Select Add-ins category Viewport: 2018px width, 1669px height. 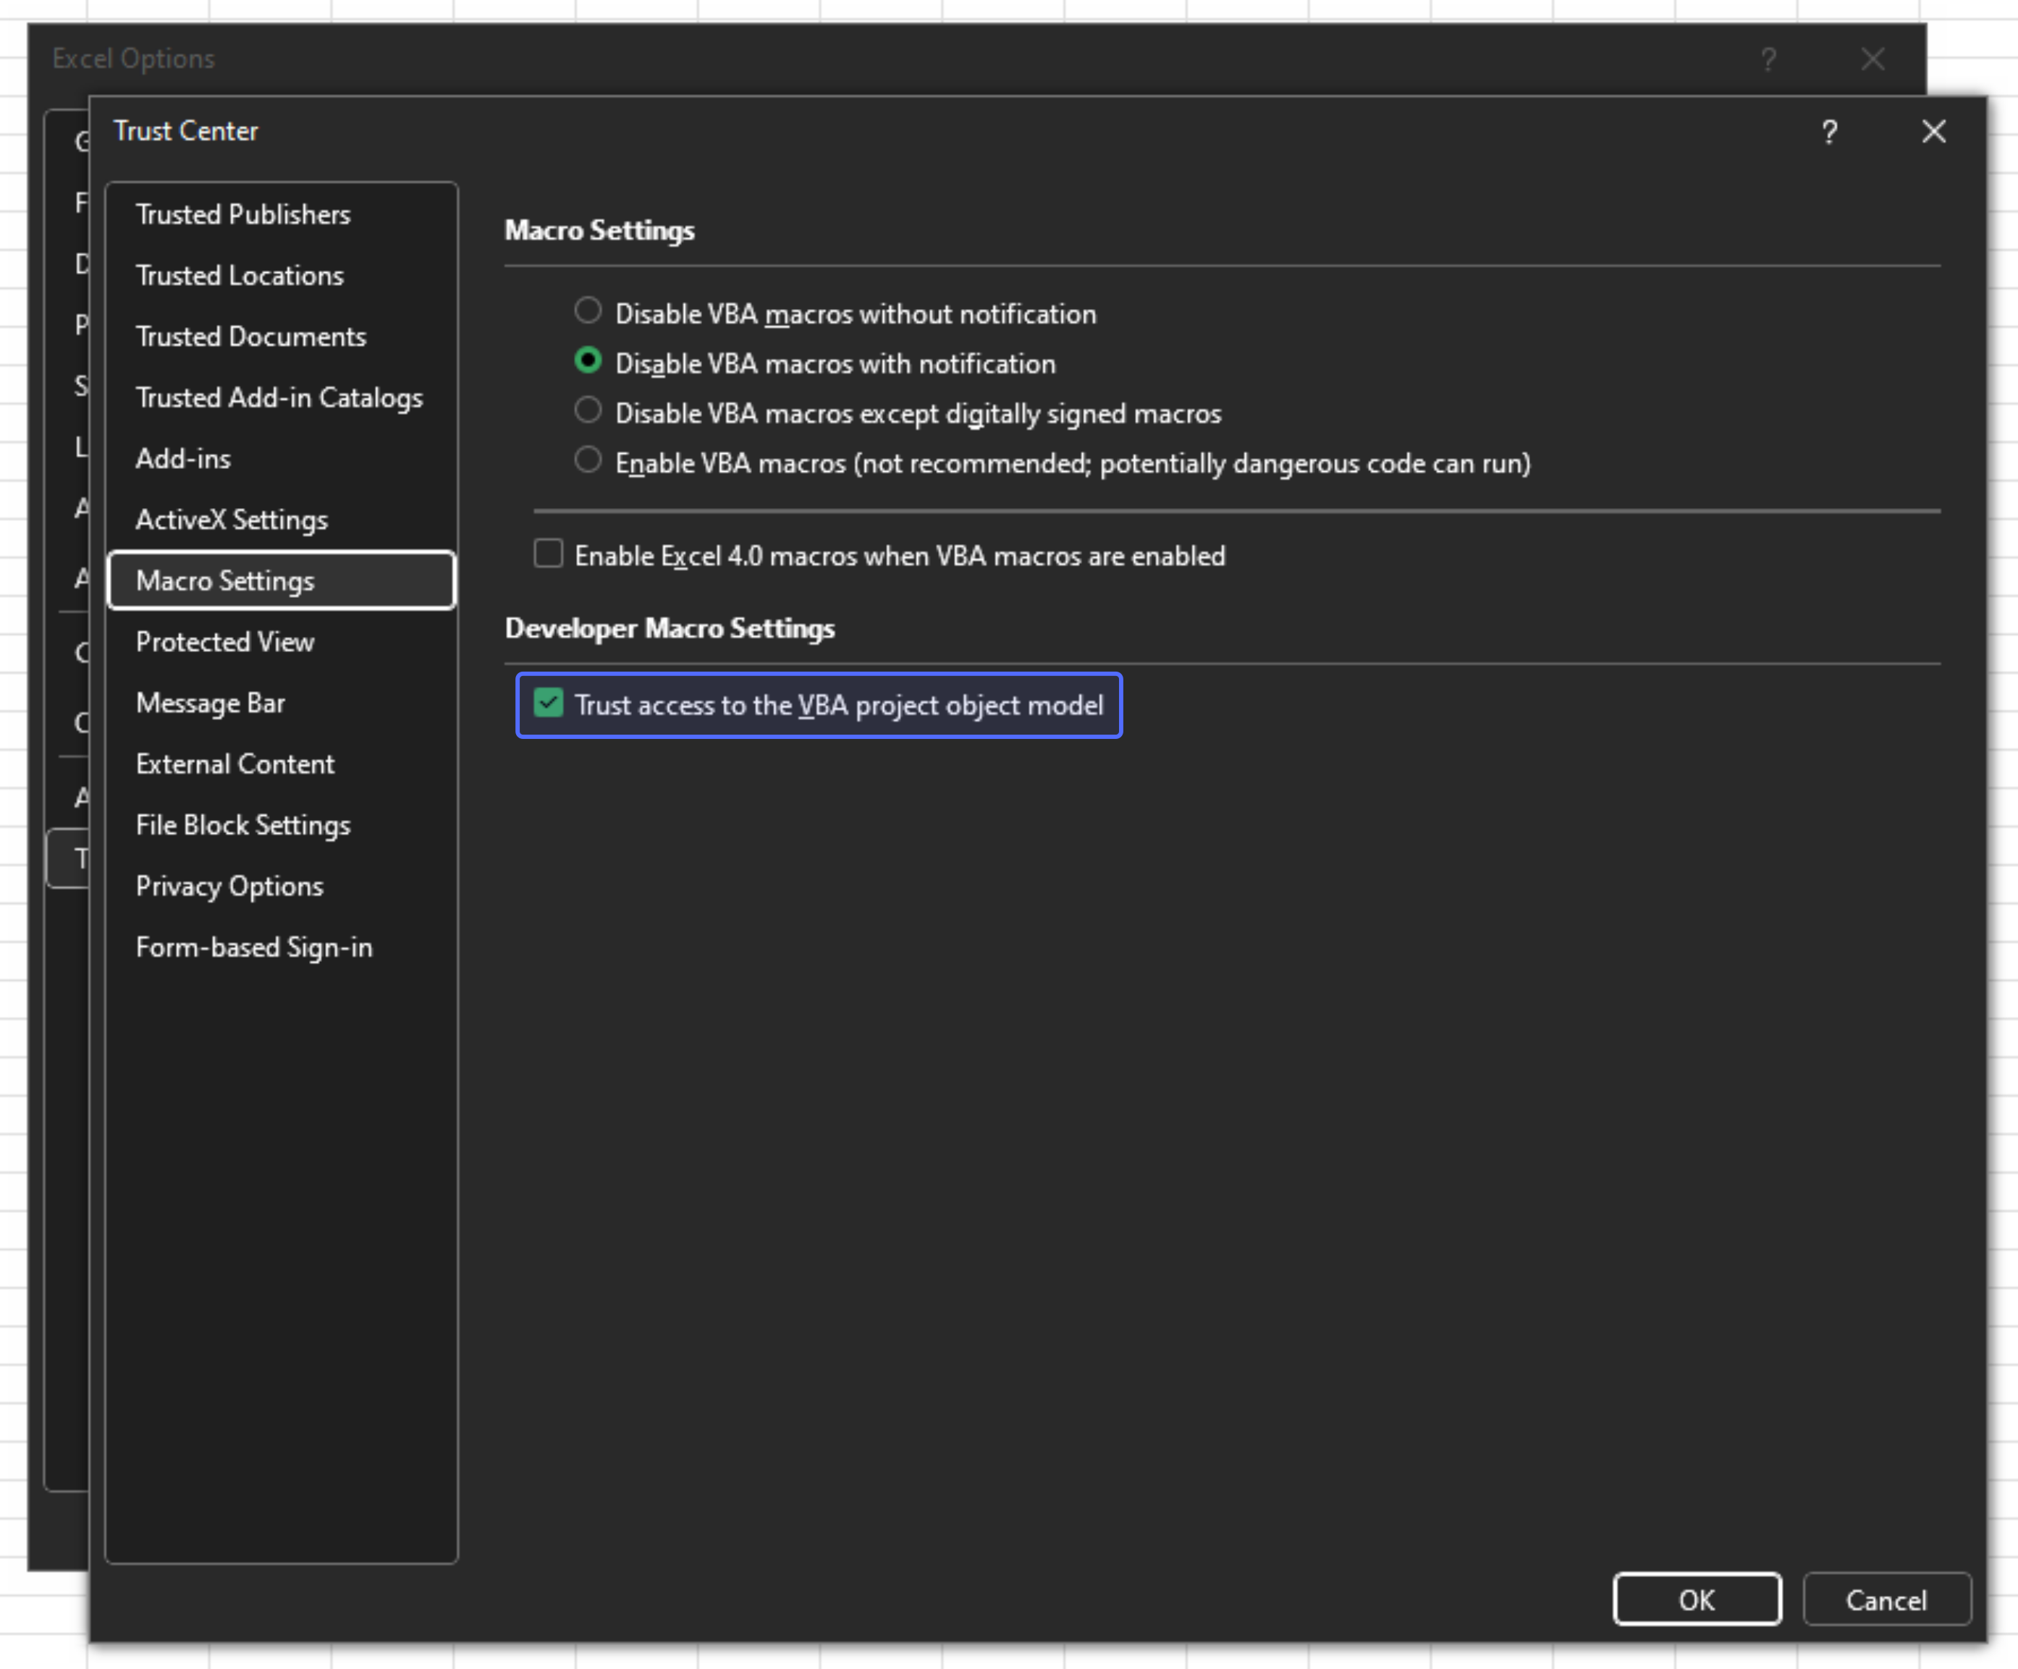[x=282, y=458]
